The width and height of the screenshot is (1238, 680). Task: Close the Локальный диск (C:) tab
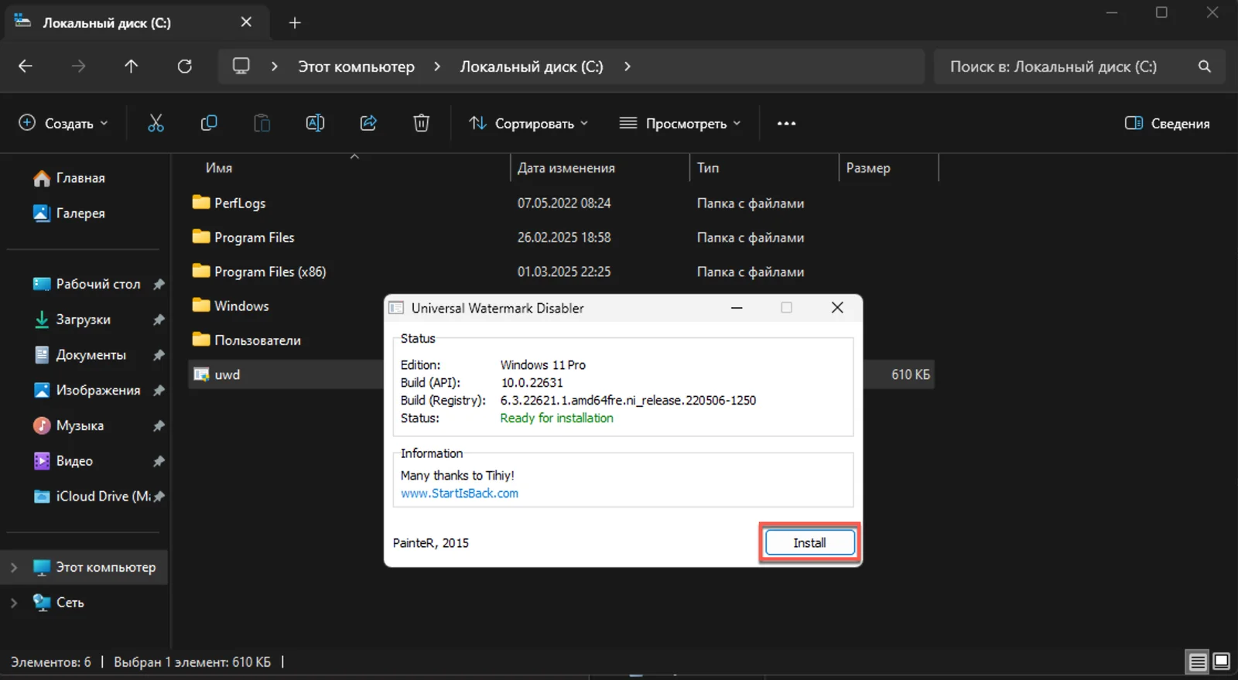pyautogui.click(x=246, y=22)
